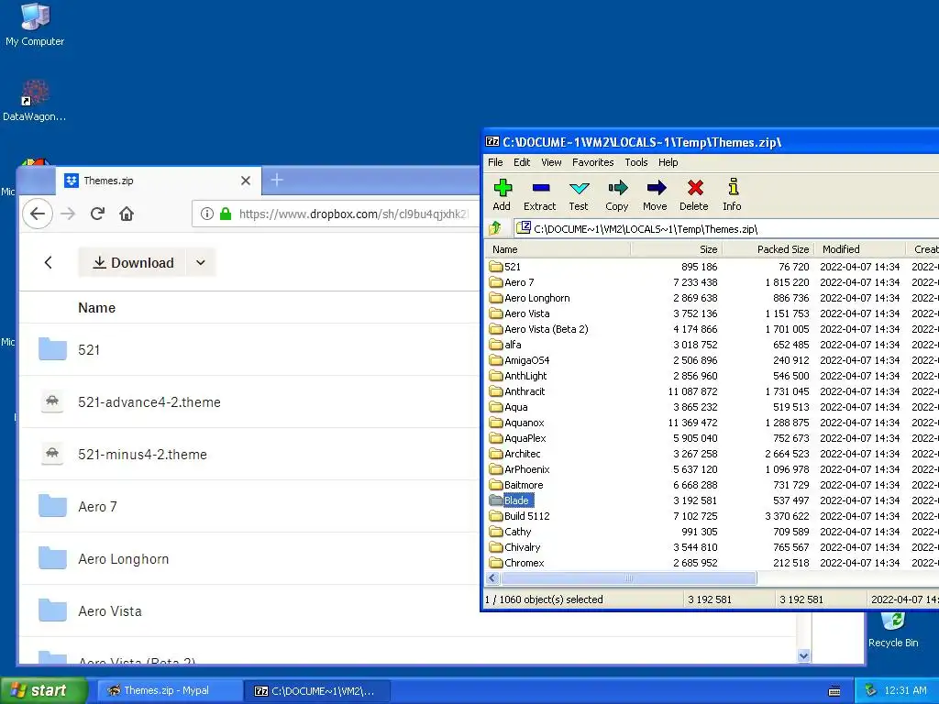Click browser page scrollbar down arrow
939x704 pixels.
[803, 655]
